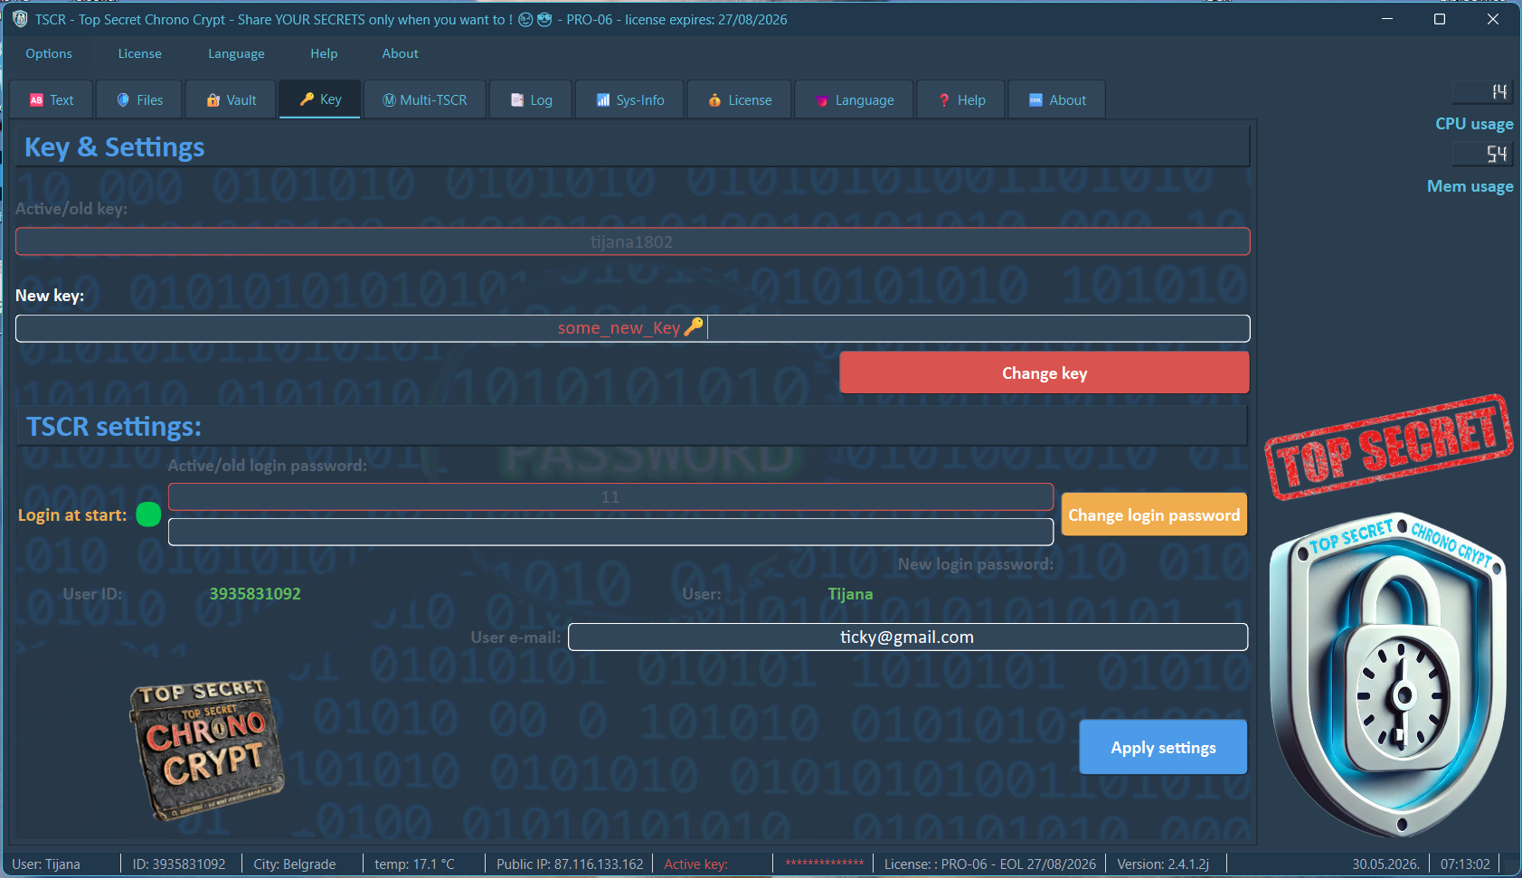The width and height of the screenshot is (1522, 878).
Task: Click the new login password field
Action: coord(610,532)
